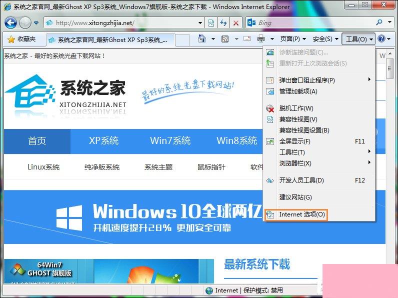
Task: Click the Forward navigation arrow button
Action: pos(25,23)
